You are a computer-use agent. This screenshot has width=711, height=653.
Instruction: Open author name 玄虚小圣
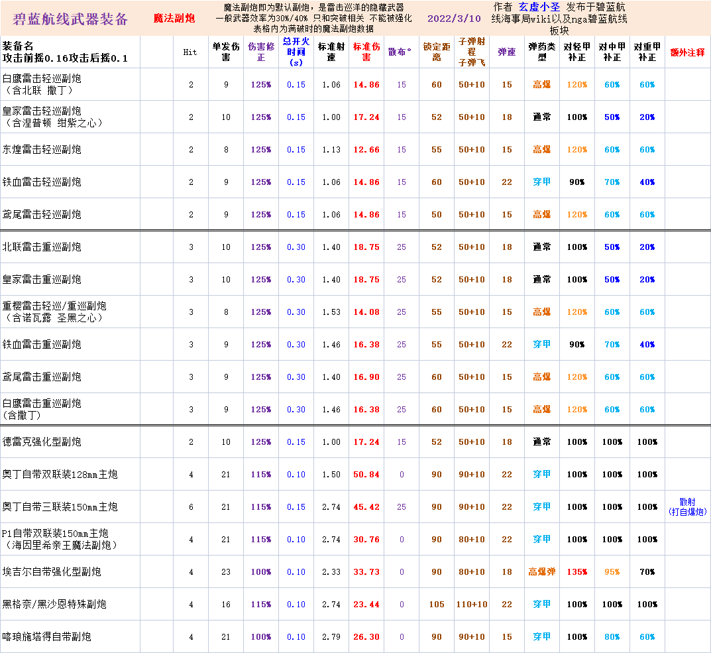(x=539, y=7)
